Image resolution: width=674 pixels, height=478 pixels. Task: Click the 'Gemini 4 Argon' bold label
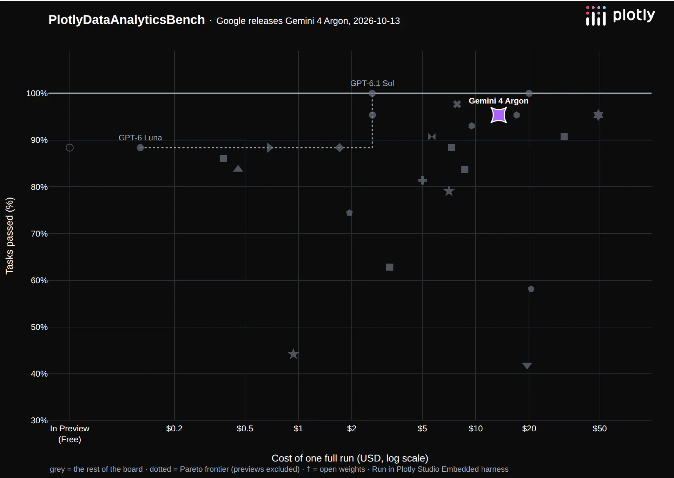(498, 101)
